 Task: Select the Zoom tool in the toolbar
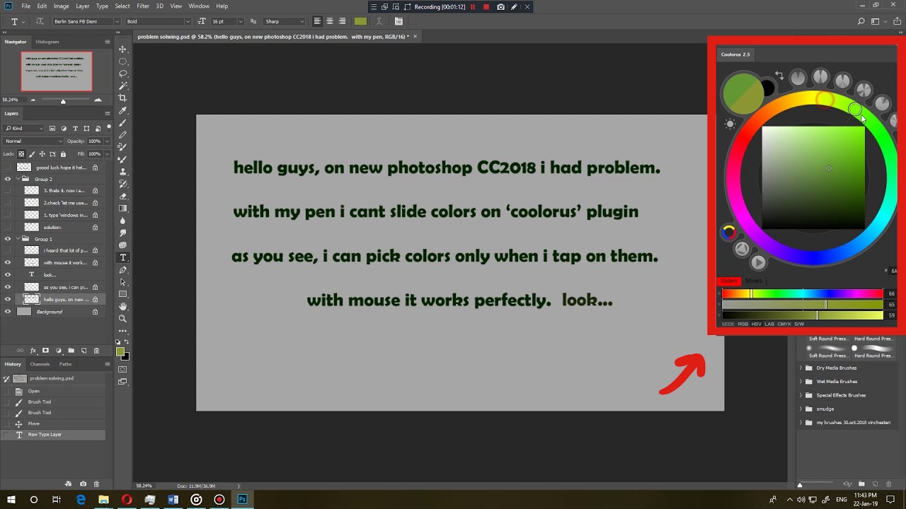[122, 319]
